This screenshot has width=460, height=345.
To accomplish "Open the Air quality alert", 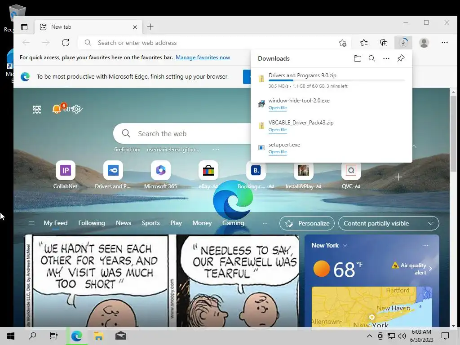I will 412,269.
